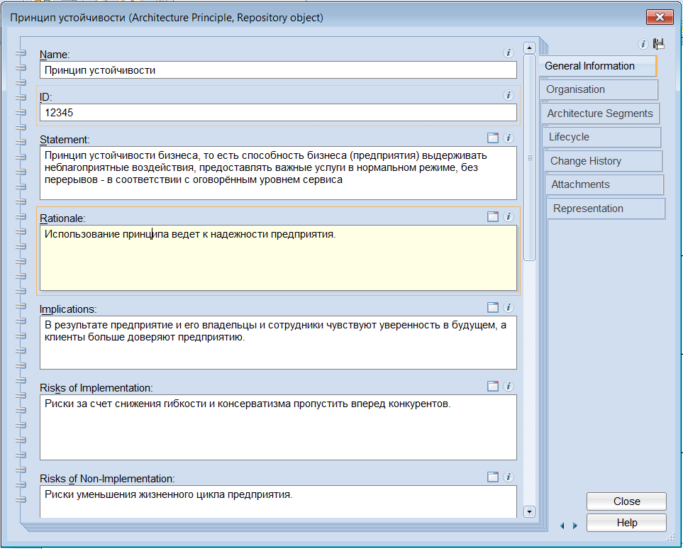
Task: Click the info icon beside Statement
Action: point(509,138)
